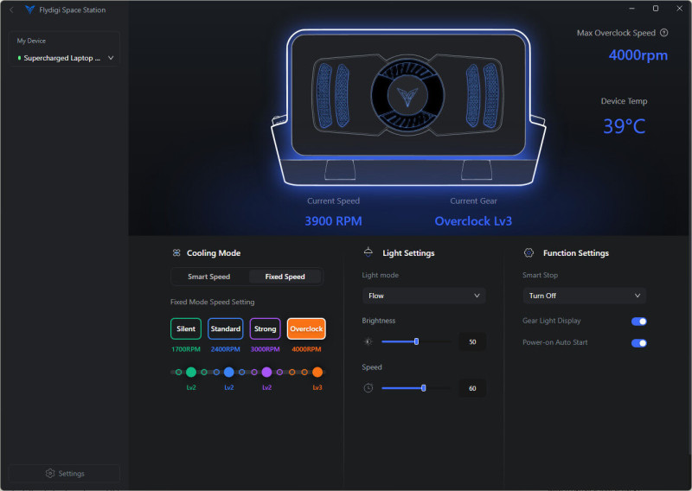Click the 2400RPM label under Standard
692x491 pixels.
click(226, 349)
